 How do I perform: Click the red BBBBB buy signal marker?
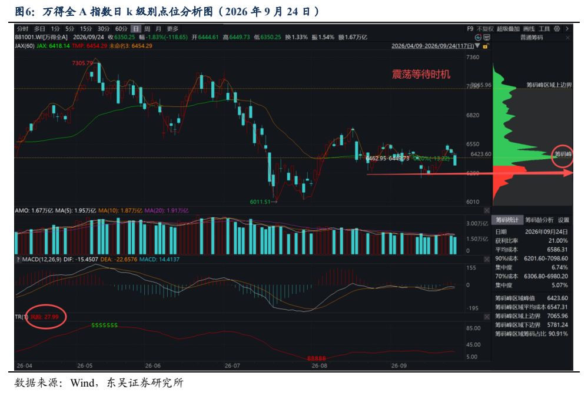pyautogui.click(x=317, y=358)
